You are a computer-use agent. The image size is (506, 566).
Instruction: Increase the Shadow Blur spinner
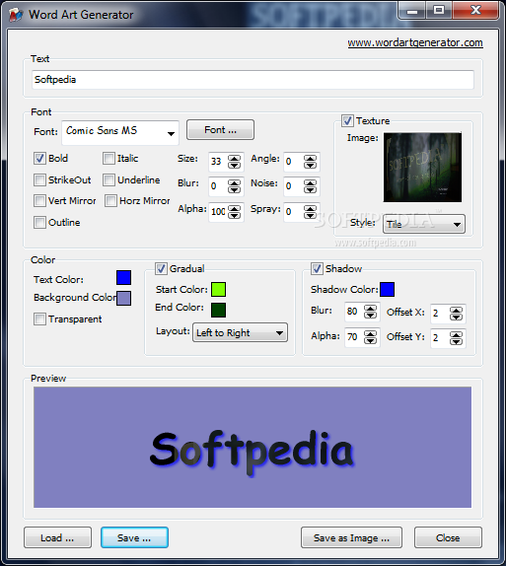click(370, 308)
